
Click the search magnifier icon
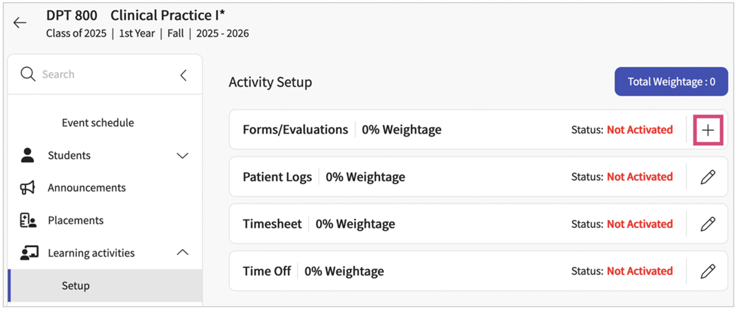tap(28, 74)
